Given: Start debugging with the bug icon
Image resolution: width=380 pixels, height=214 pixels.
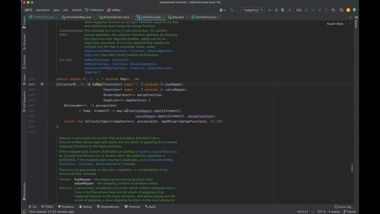Looking at the screenshot, I should pyautogui.click(x=276, y=10).
